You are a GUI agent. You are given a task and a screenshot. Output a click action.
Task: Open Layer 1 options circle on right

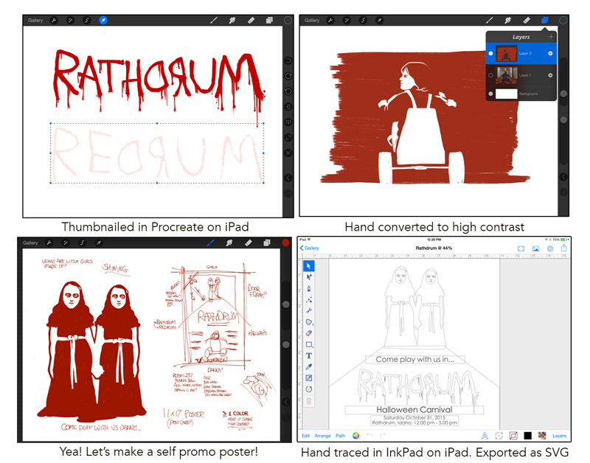(550, 75)
